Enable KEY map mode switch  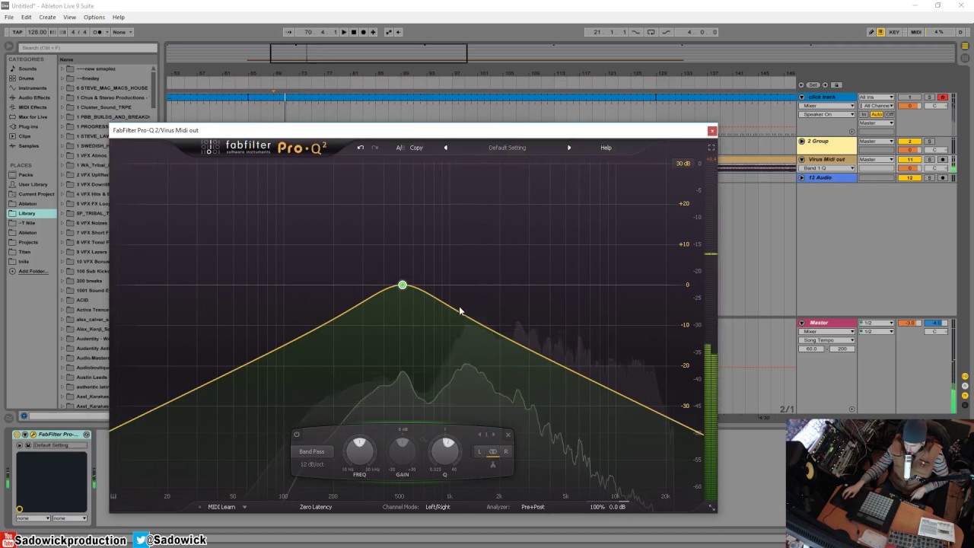coord(894,32)
